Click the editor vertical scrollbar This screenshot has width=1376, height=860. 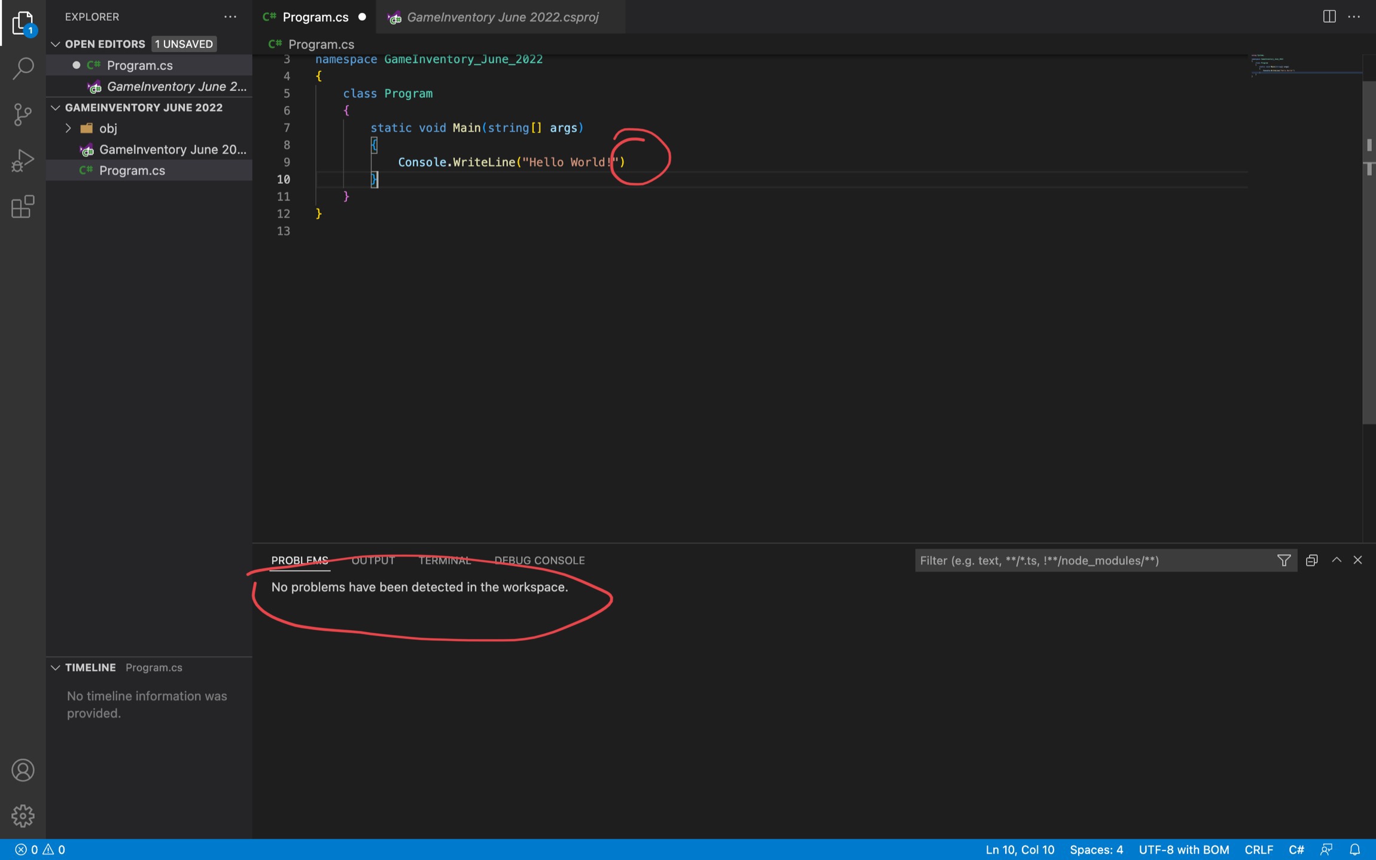click(x=1368, y=251)
